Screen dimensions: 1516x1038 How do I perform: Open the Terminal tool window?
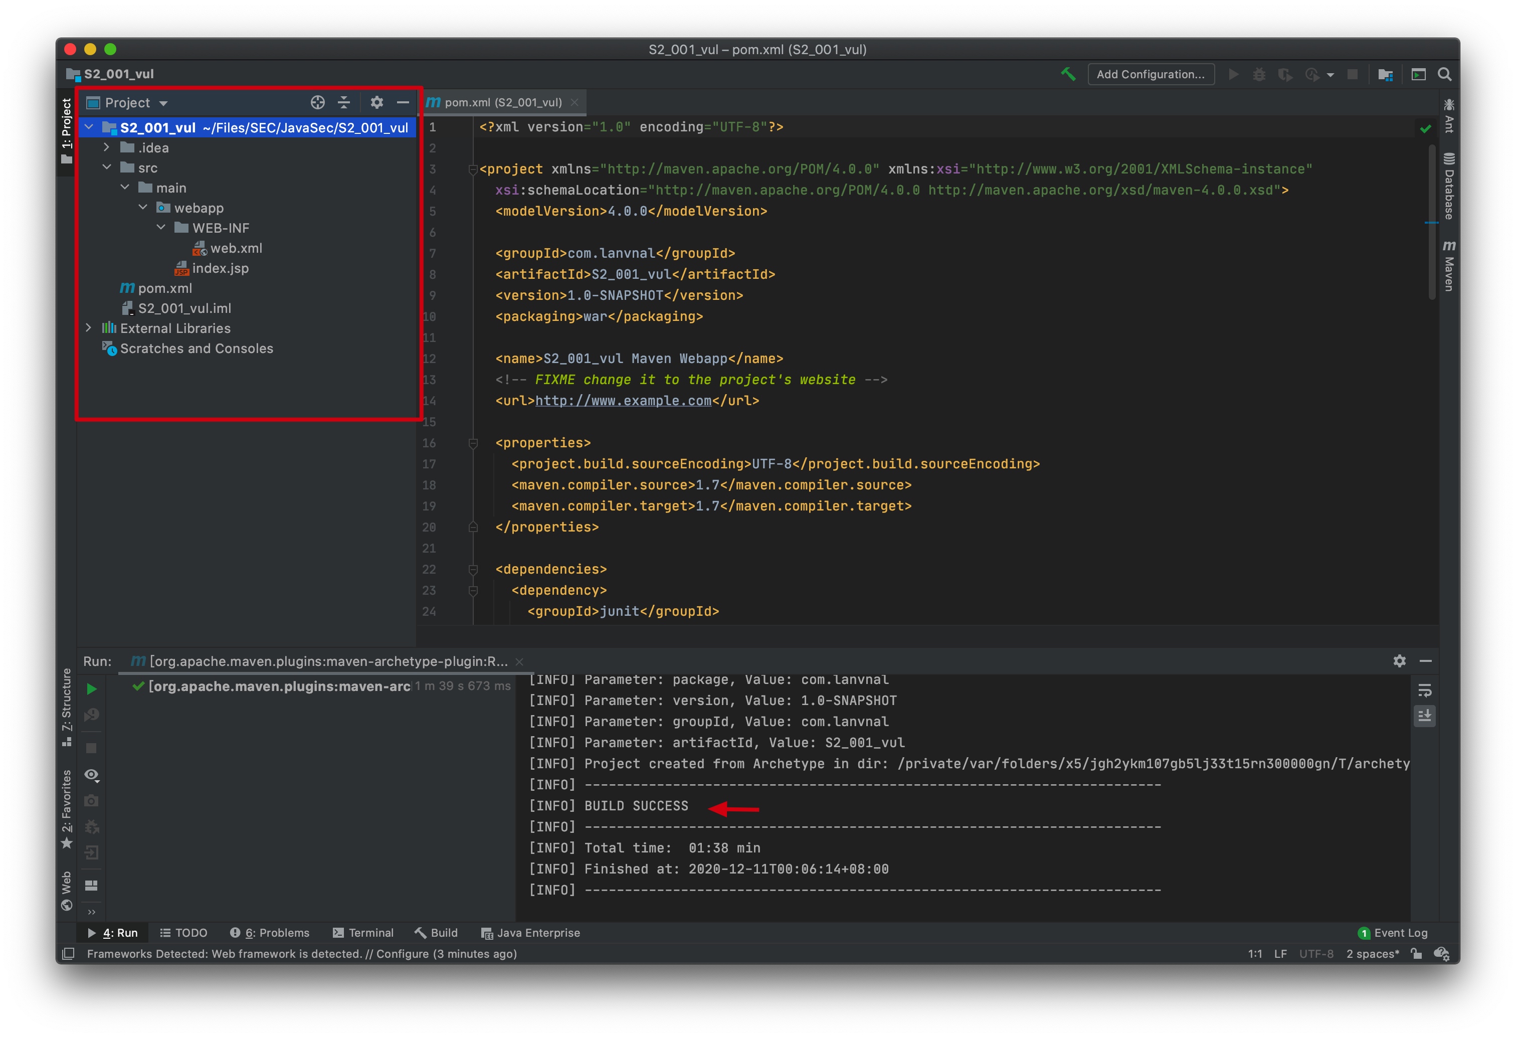tap(362, 933)
